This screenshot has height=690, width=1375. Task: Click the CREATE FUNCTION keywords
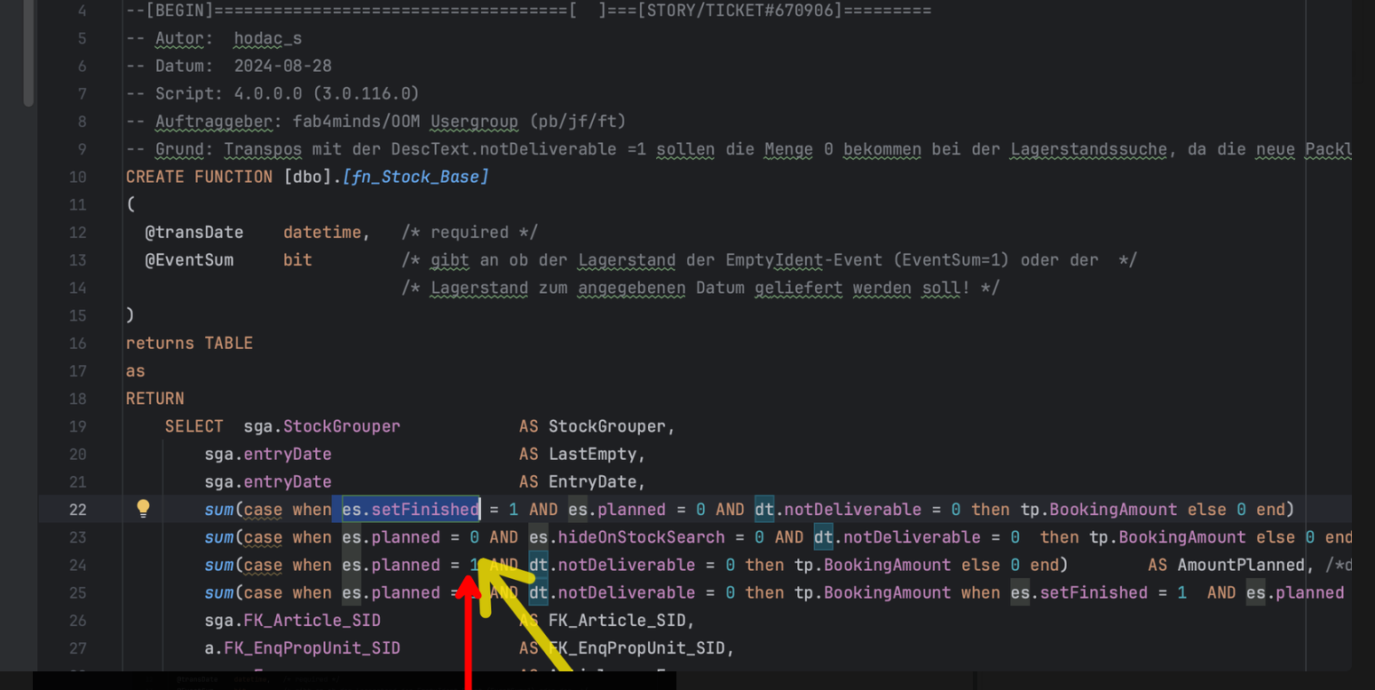(x=200, y=177)
